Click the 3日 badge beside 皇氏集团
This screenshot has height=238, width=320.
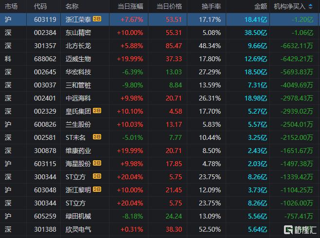tap(97, 111)
